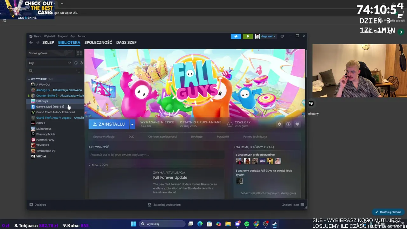Select A Way Out in library

(43, 85)
